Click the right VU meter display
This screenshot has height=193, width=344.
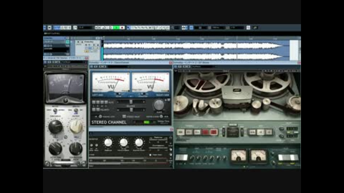pos(150,82)
